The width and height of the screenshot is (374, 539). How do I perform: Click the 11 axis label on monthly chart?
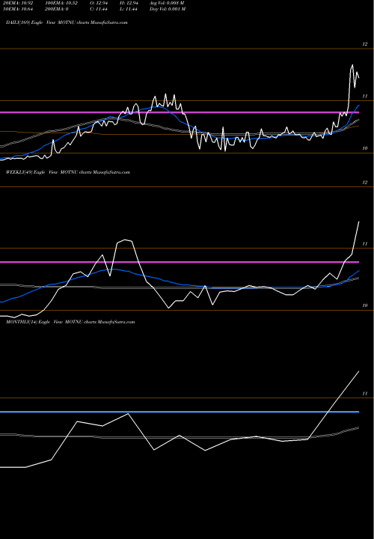[365, 394]
